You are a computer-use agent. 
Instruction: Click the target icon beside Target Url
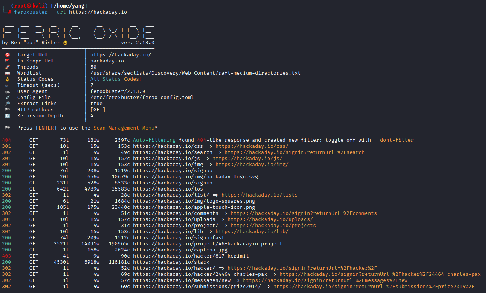click(7, 55)
